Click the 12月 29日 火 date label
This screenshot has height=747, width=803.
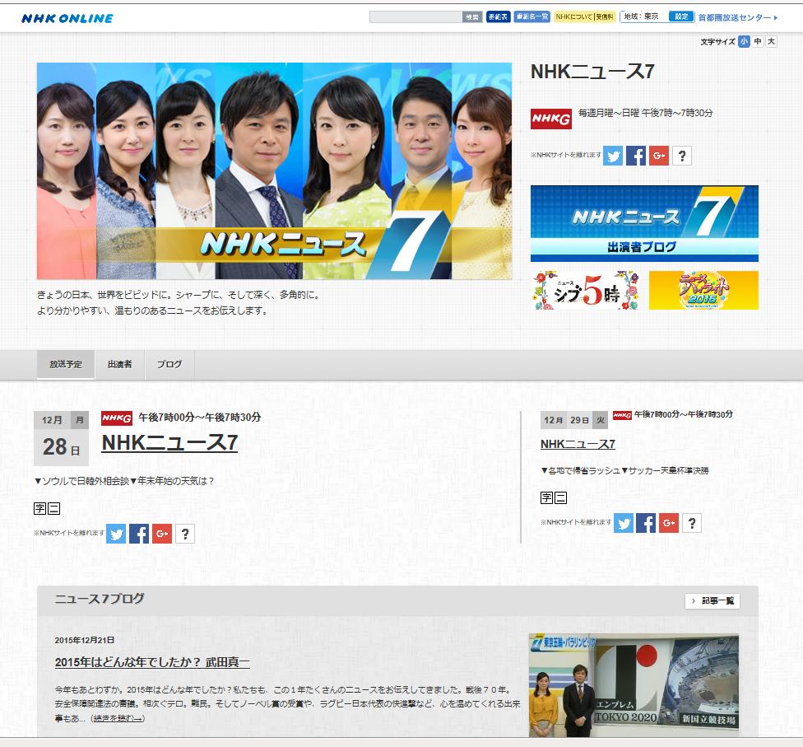(x=574, y=420)
